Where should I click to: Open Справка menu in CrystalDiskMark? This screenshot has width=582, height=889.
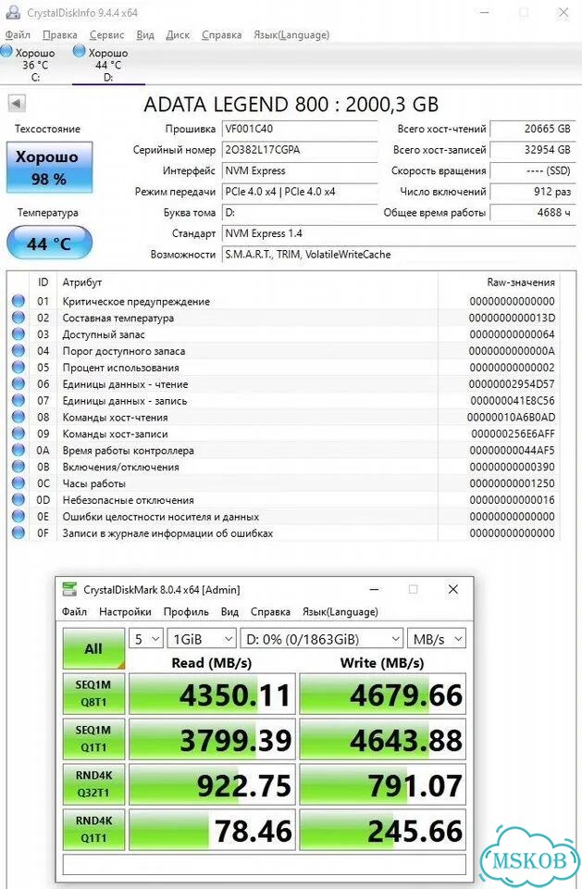coord(270,612)
